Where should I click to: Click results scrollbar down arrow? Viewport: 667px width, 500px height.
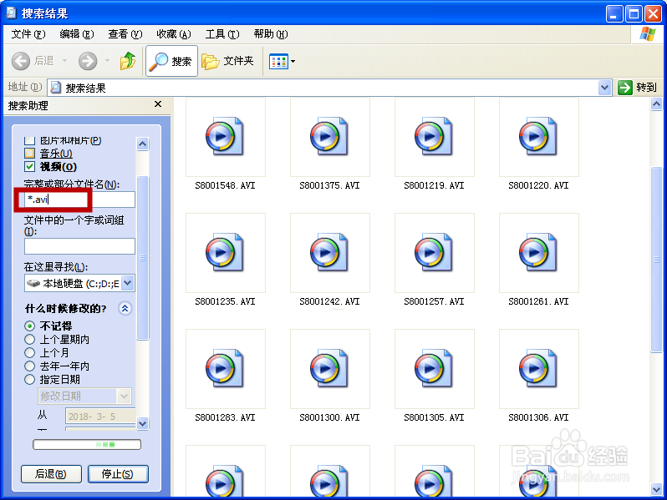pos(656,489)
